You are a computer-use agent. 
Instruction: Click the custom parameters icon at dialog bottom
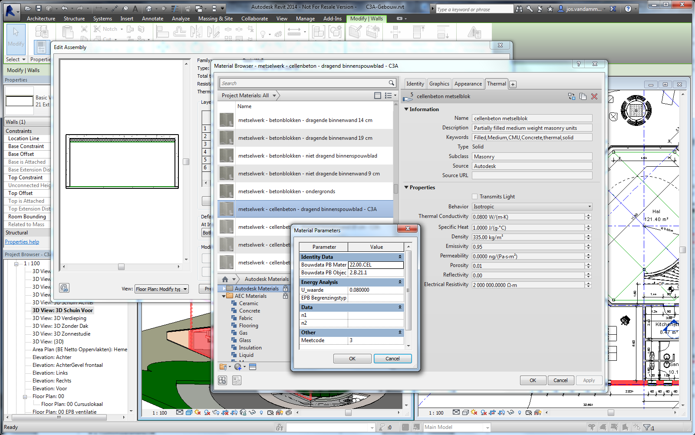(237, 380)
